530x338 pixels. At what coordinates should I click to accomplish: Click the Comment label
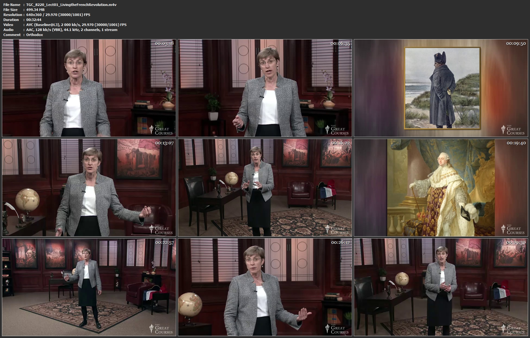(12, 35)
